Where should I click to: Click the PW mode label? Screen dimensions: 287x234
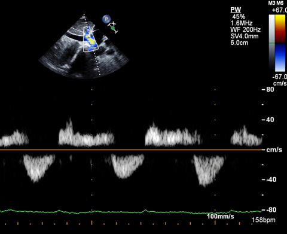[x=236, y=10]
